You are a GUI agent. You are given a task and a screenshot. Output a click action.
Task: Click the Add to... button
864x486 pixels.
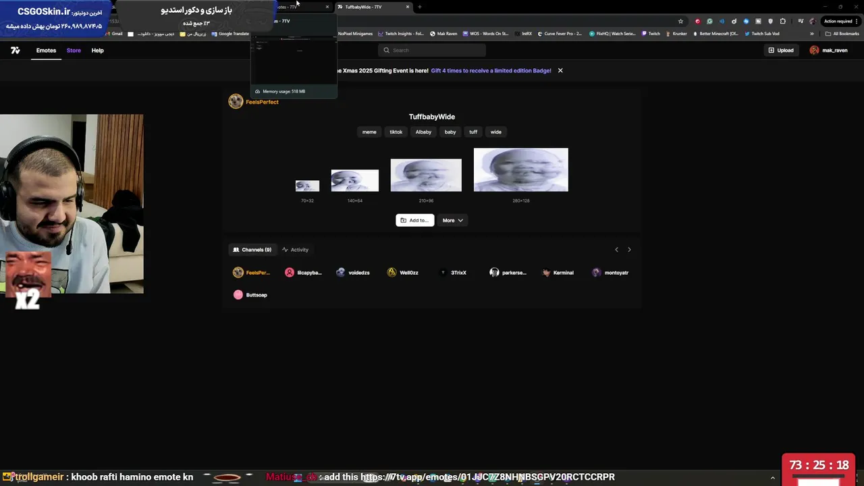tap(414, 220)
